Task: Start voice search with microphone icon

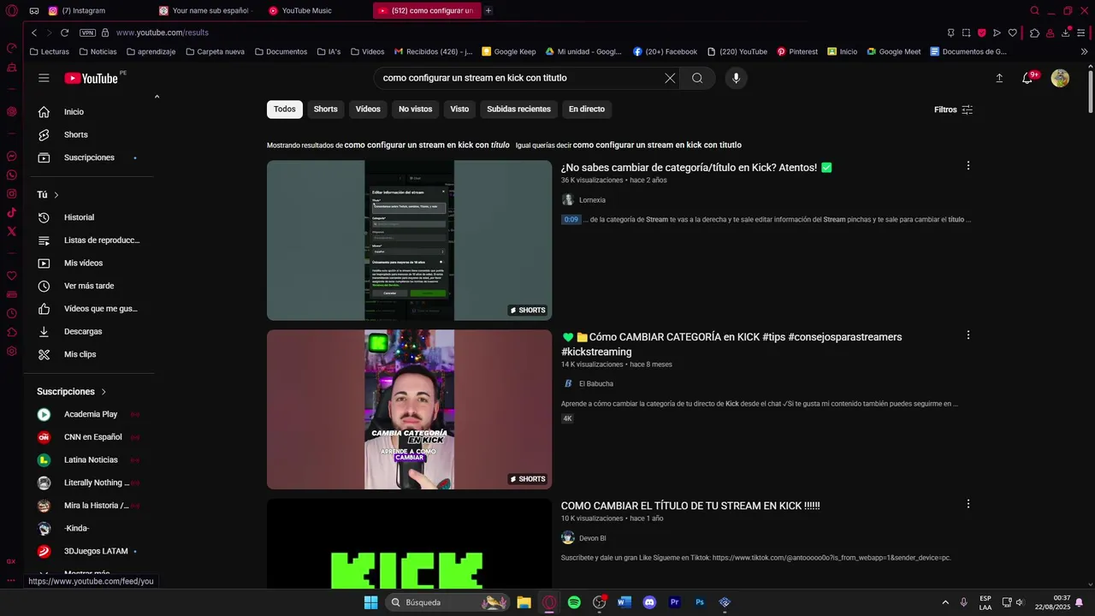Action: 736,78
